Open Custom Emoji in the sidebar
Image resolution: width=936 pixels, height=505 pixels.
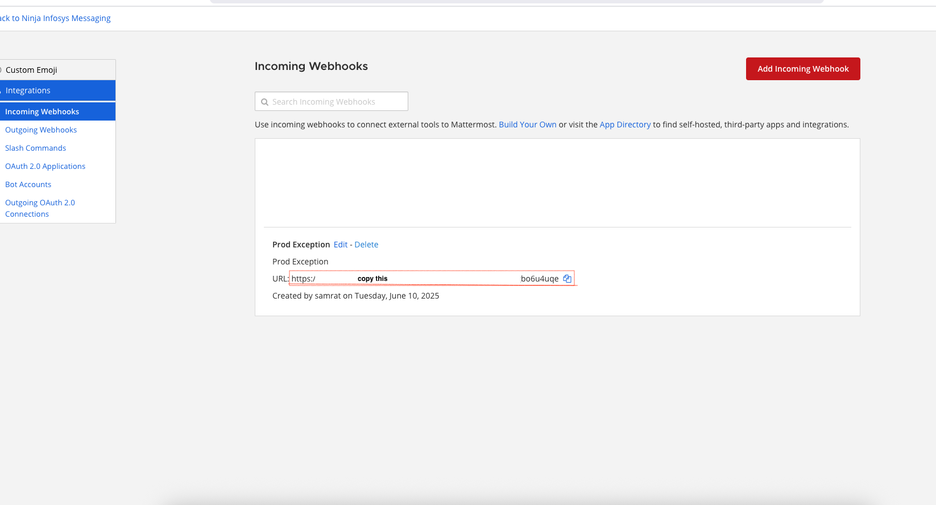tap(31, 70)
